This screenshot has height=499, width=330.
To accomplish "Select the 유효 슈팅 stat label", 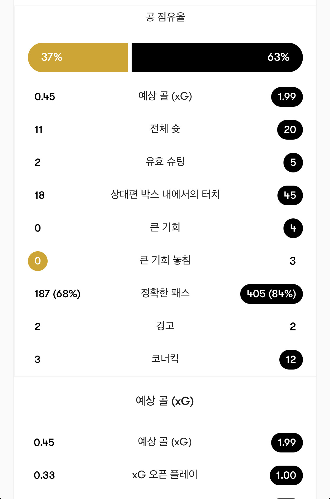I will click(165, 161).
